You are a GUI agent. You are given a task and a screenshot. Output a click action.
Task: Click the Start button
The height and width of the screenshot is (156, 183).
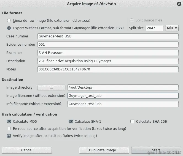[156, 150]
